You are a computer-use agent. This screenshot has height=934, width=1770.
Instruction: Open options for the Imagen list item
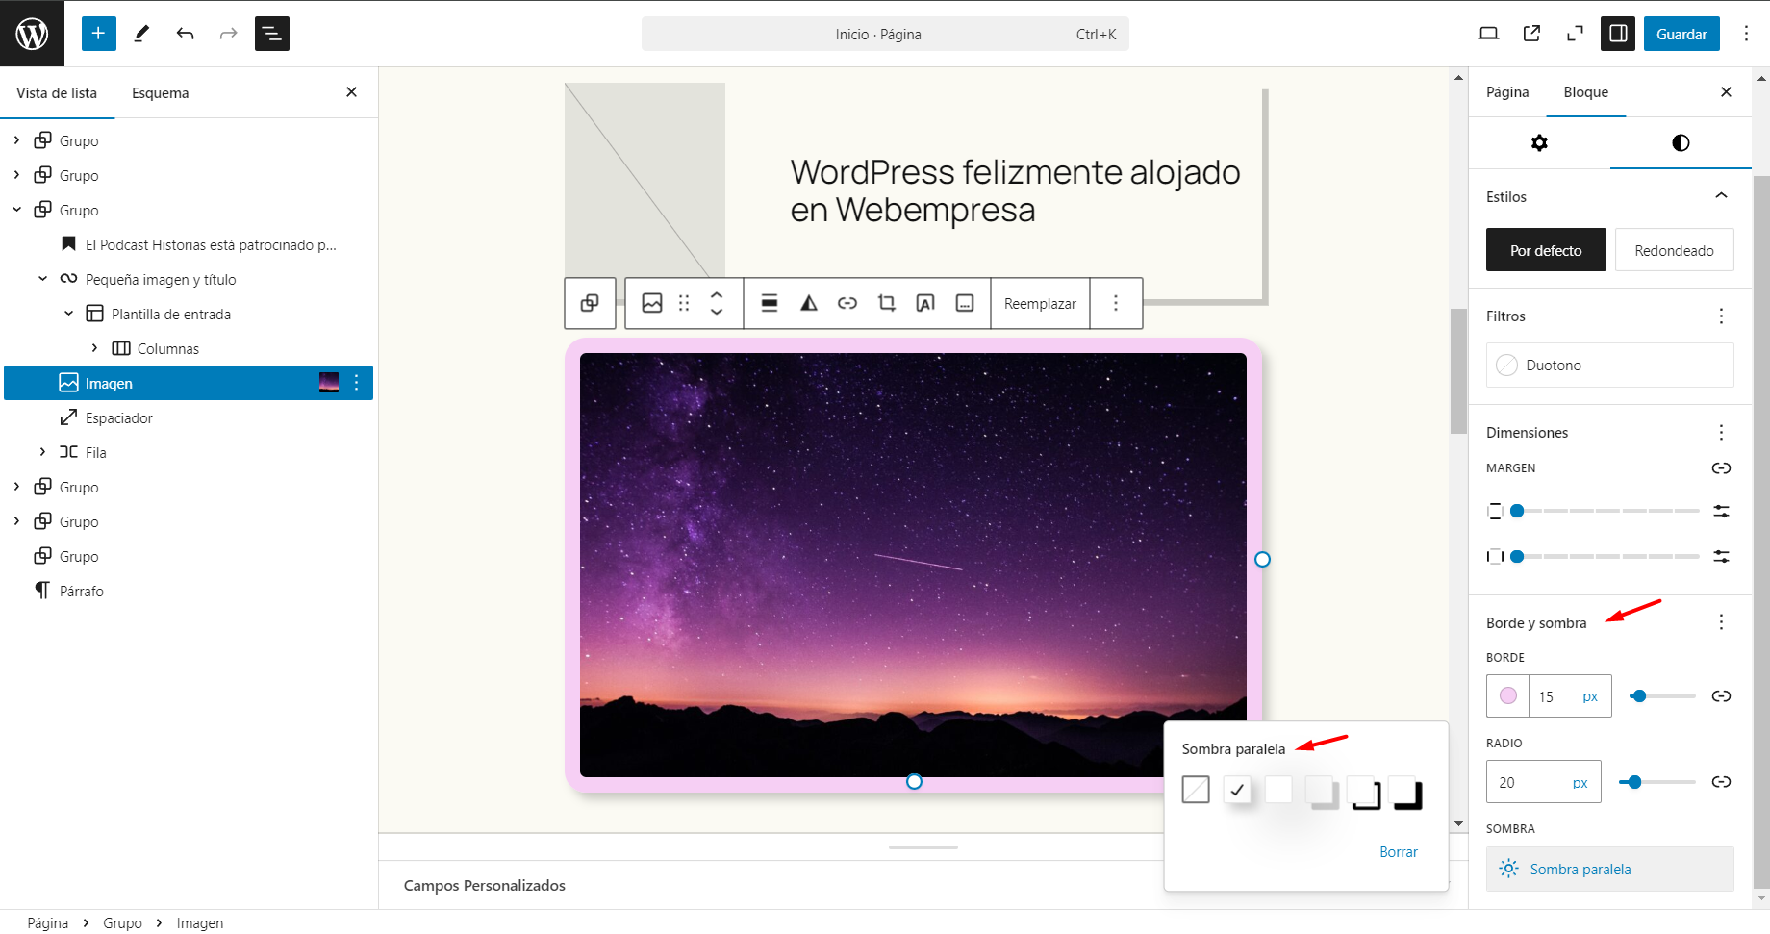pos(357,383)
